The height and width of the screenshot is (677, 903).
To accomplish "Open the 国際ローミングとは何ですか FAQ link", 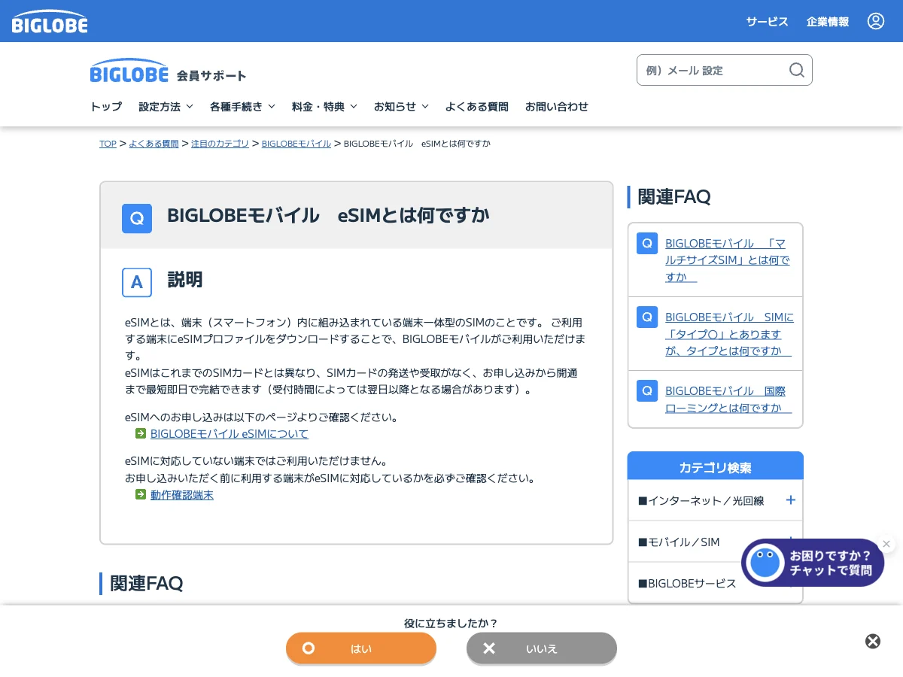I will [x=728, y=399].
